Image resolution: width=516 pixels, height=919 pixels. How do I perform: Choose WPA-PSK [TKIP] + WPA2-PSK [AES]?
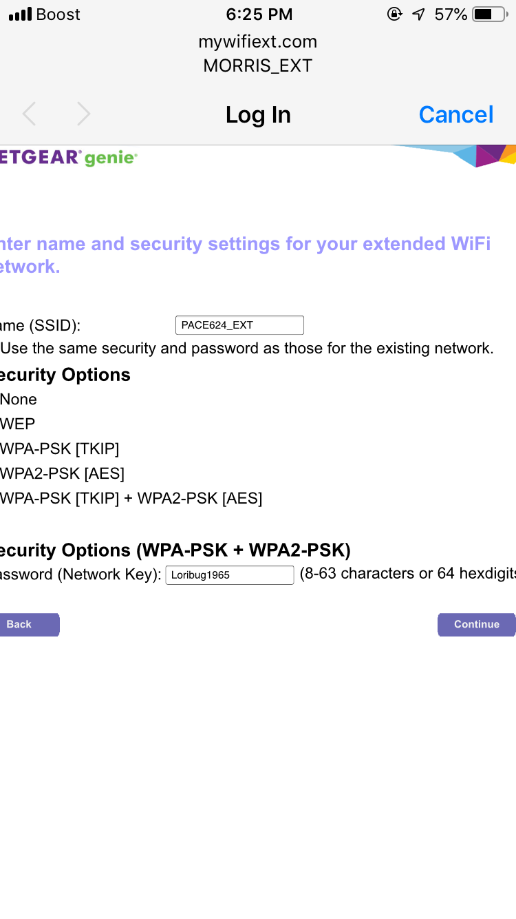click(131, 498)
